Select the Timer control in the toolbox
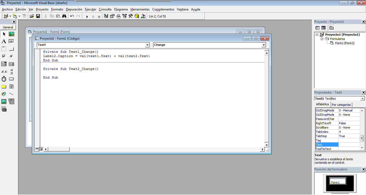This screenshot has height=195, width=366. click(4, 79)
